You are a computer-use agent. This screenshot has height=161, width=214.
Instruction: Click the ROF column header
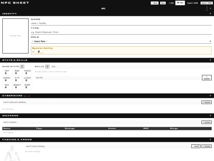pos(146,128)
